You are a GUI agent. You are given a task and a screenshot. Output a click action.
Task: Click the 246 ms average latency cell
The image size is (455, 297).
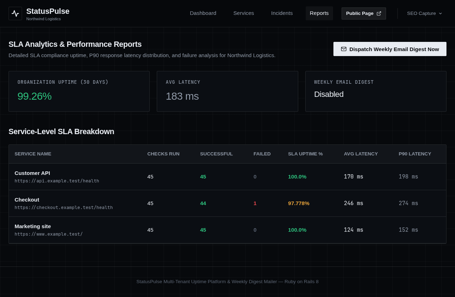tap(354, 203)
